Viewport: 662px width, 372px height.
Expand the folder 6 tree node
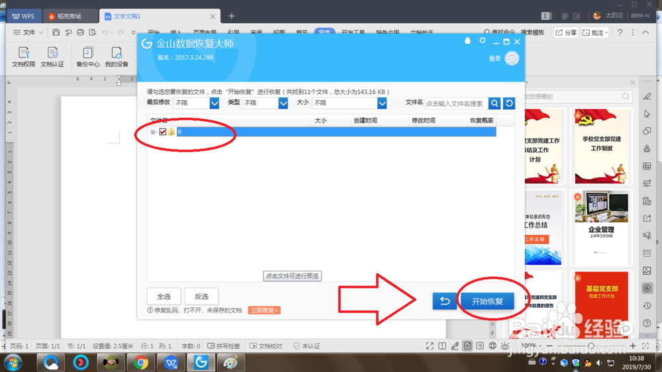point(153,132)
